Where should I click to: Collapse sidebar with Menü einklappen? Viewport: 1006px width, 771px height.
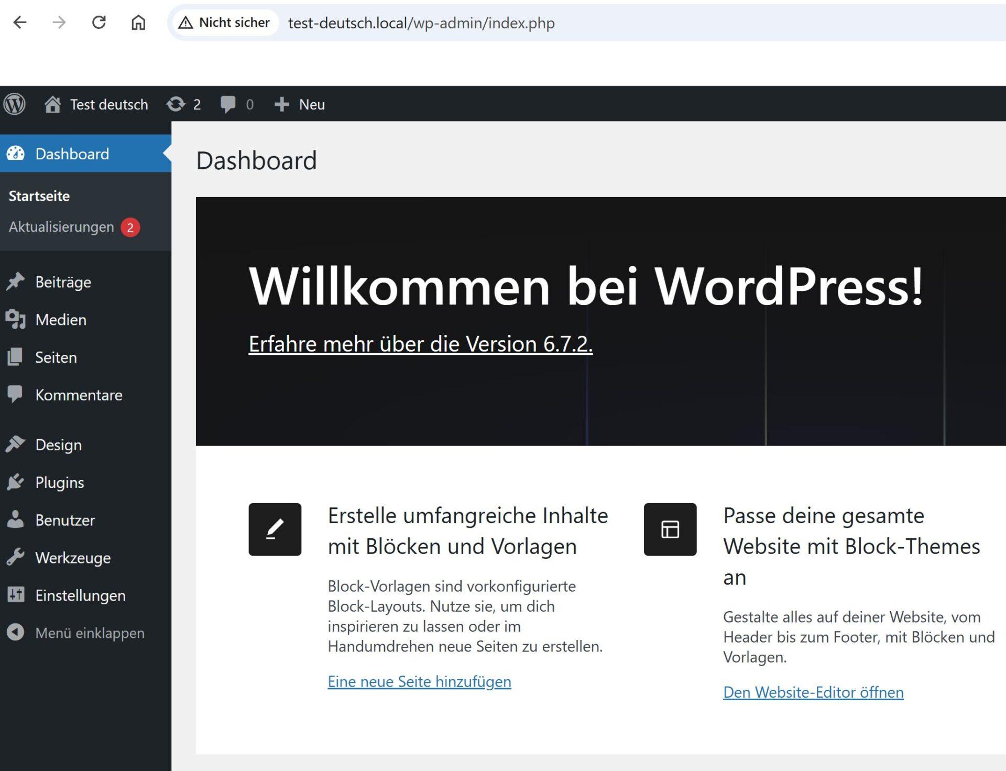tap(89, 633)
